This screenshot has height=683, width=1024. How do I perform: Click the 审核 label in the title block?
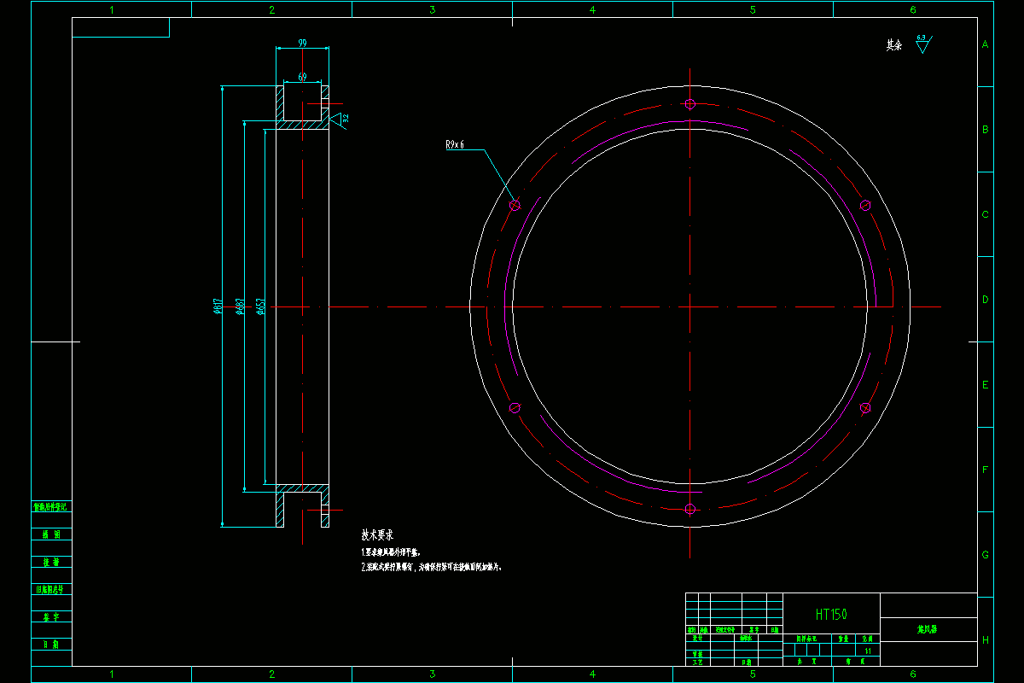tap(697, 654)
